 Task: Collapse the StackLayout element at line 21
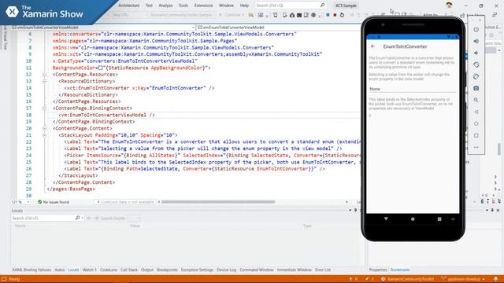[45, 135]
